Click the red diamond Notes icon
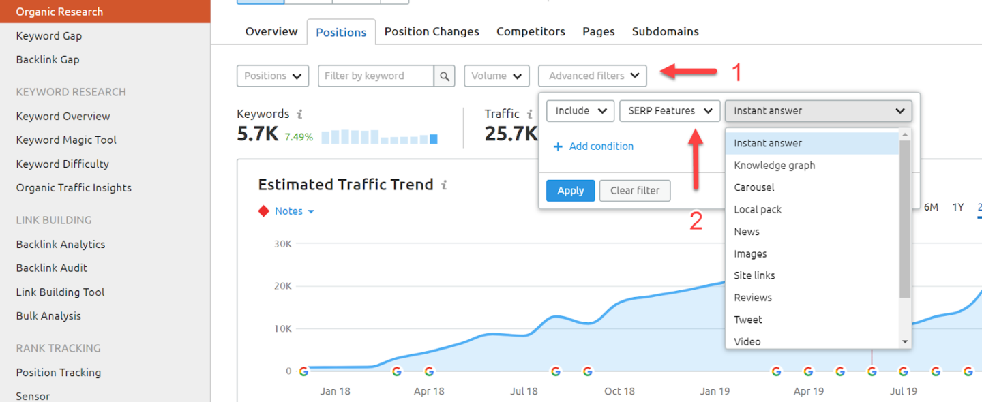The height and width of the screenshot is (402, 982). pos(264,211)
